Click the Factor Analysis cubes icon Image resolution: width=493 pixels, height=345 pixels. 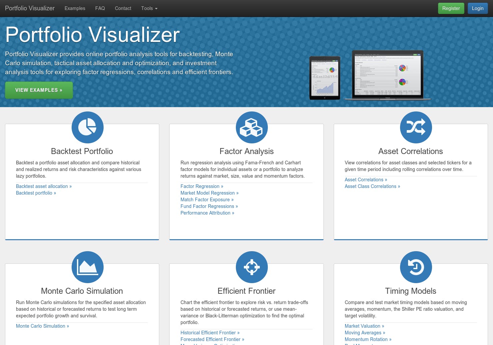(x=252, y=127)
